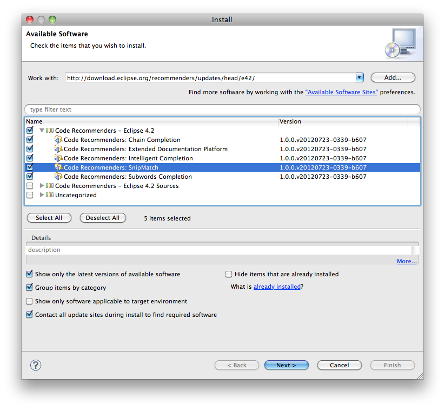The image size is (445, 409).
Task: Sort by the Name column header
Action: coord(151,121)
